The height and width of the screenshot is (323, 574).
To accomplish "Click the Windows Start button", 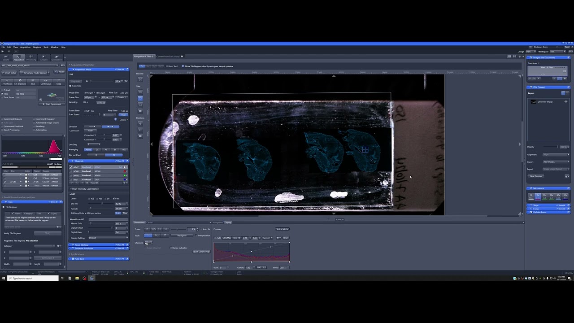I will 4,278.
